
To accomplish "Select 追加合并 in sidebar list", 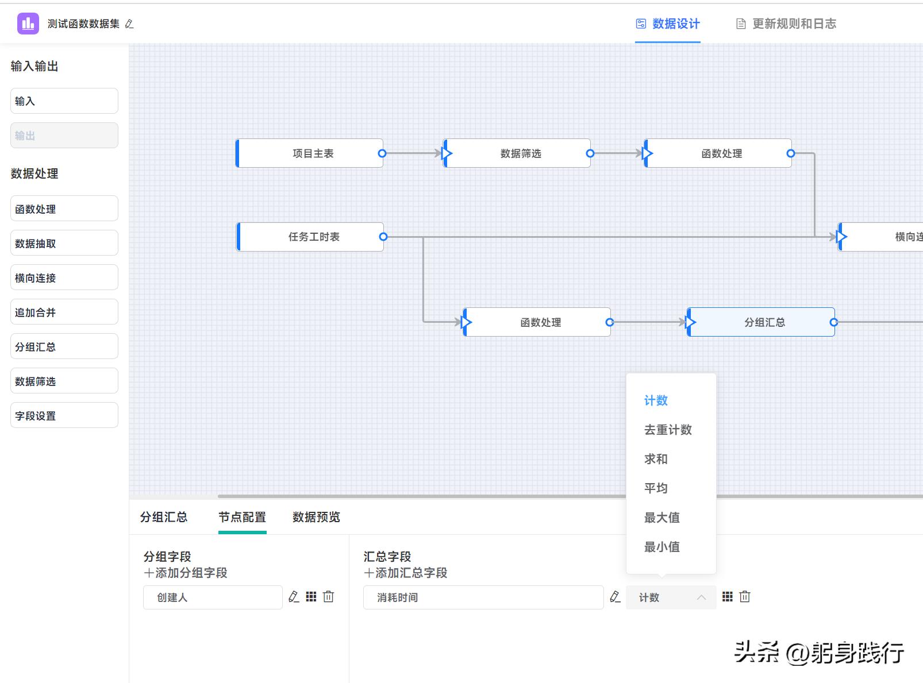I will [64, 311].
